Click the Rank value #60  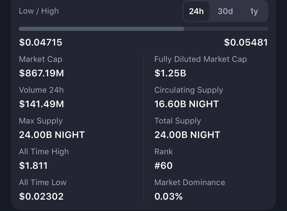pos(163,166)
